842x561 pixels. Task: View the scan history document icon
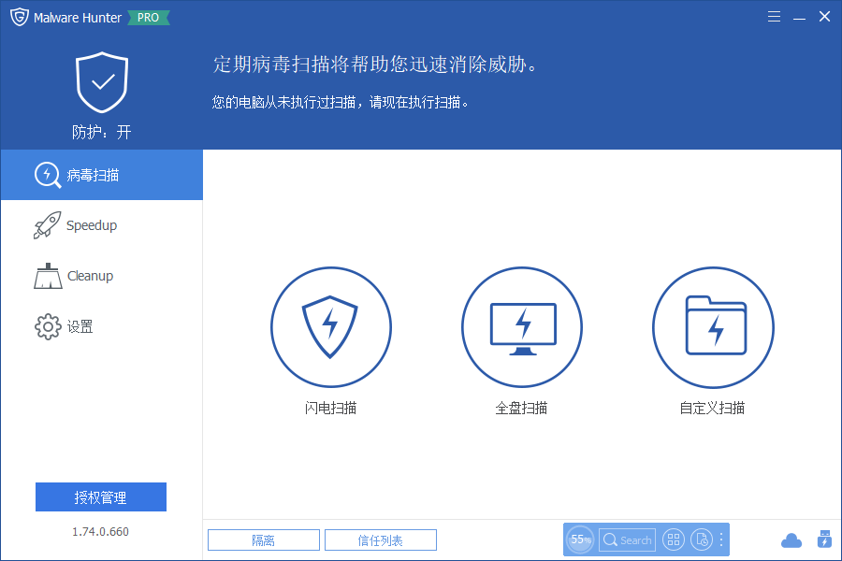pos(701,539)
